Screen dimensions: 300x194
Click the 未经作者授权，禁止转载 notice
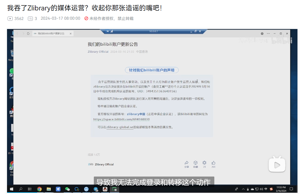(109, 18)
